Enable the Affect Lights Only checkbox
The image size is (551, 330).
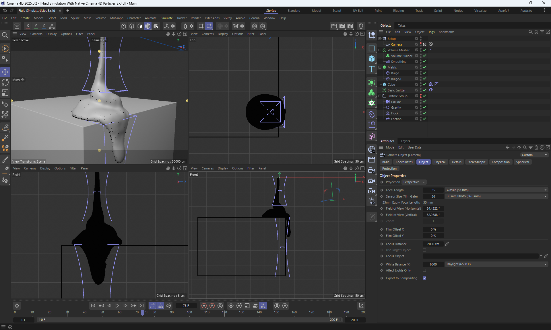[424, 270]
